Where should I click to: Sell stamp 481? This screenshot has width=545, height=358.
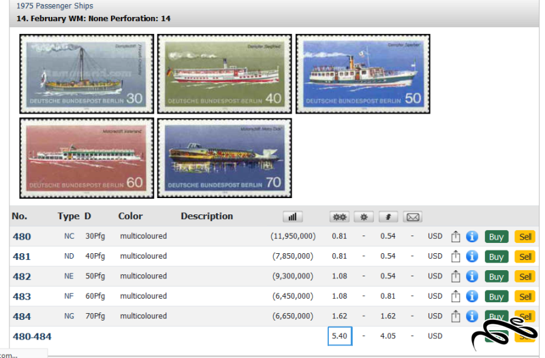pyautogui.click(x=525, y=257)
